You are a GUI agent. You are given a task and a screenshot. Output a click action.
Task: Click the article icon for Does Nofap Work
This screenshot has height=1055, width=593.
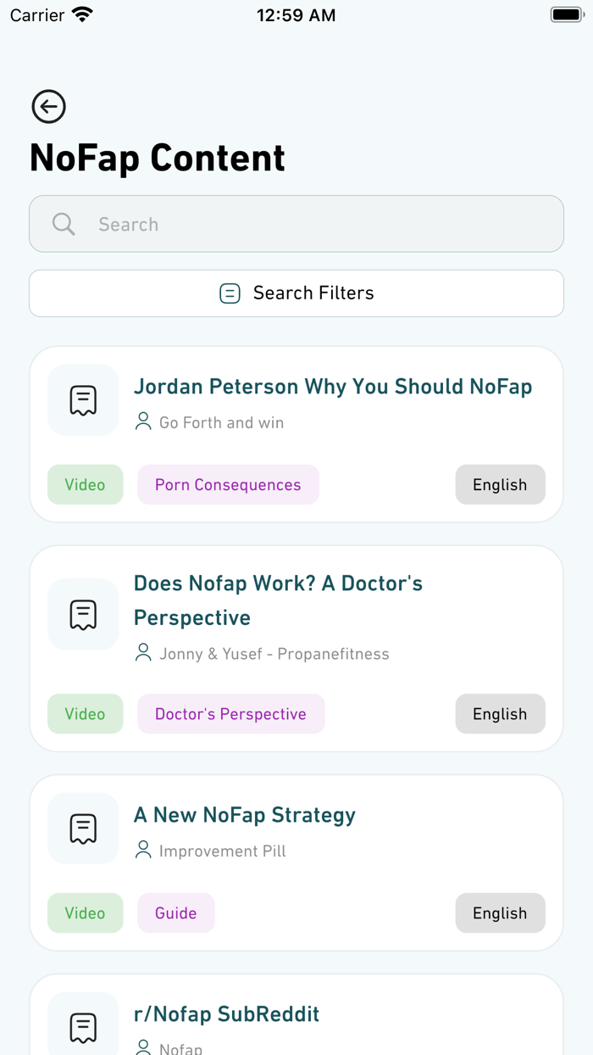[82, 613]
